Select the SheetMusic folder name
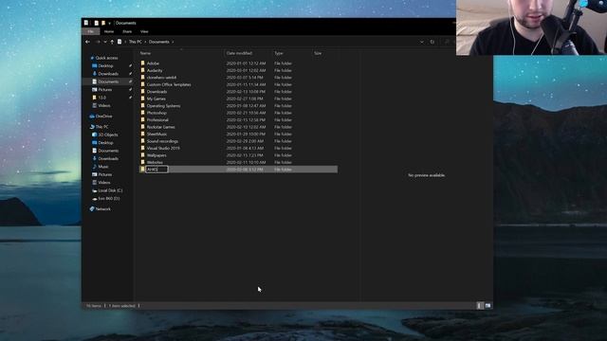This screenshot has width=607, height=341. coord(156,134)
